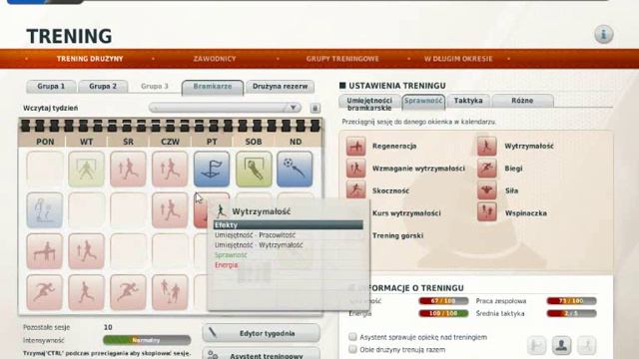Open the Taktyka settings tab

point(468,101)
